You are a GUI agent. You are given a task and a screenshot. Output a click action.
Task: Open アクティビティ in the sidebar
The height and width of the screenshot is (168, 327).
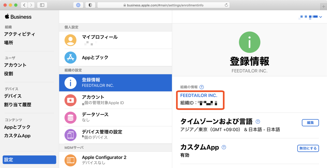tap(20, 34)
